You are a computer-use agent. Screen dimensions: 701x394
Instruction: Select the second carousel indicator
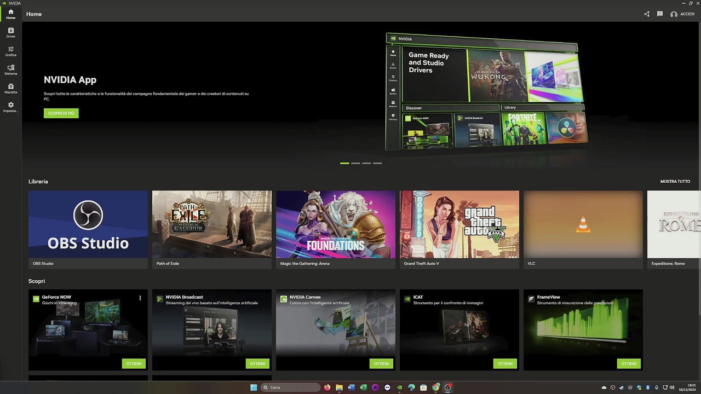pyautogui.click(x=355, y=163)
